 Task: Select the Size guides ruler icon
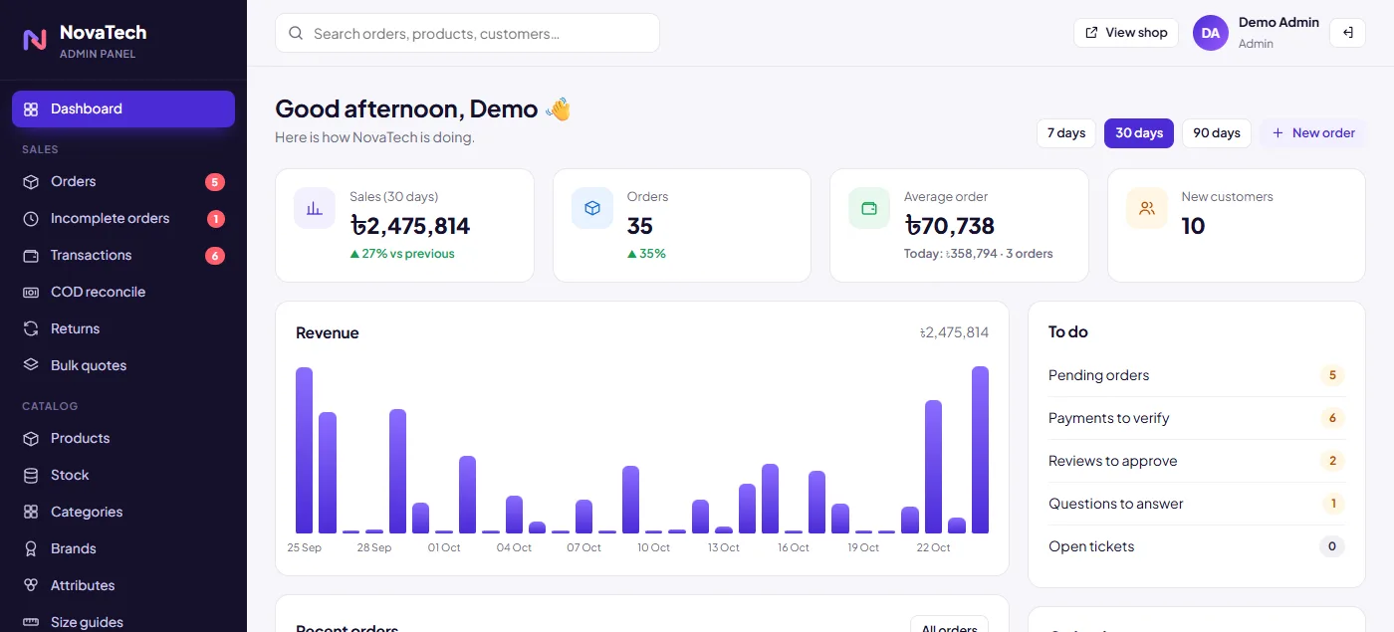pos(31,623)
